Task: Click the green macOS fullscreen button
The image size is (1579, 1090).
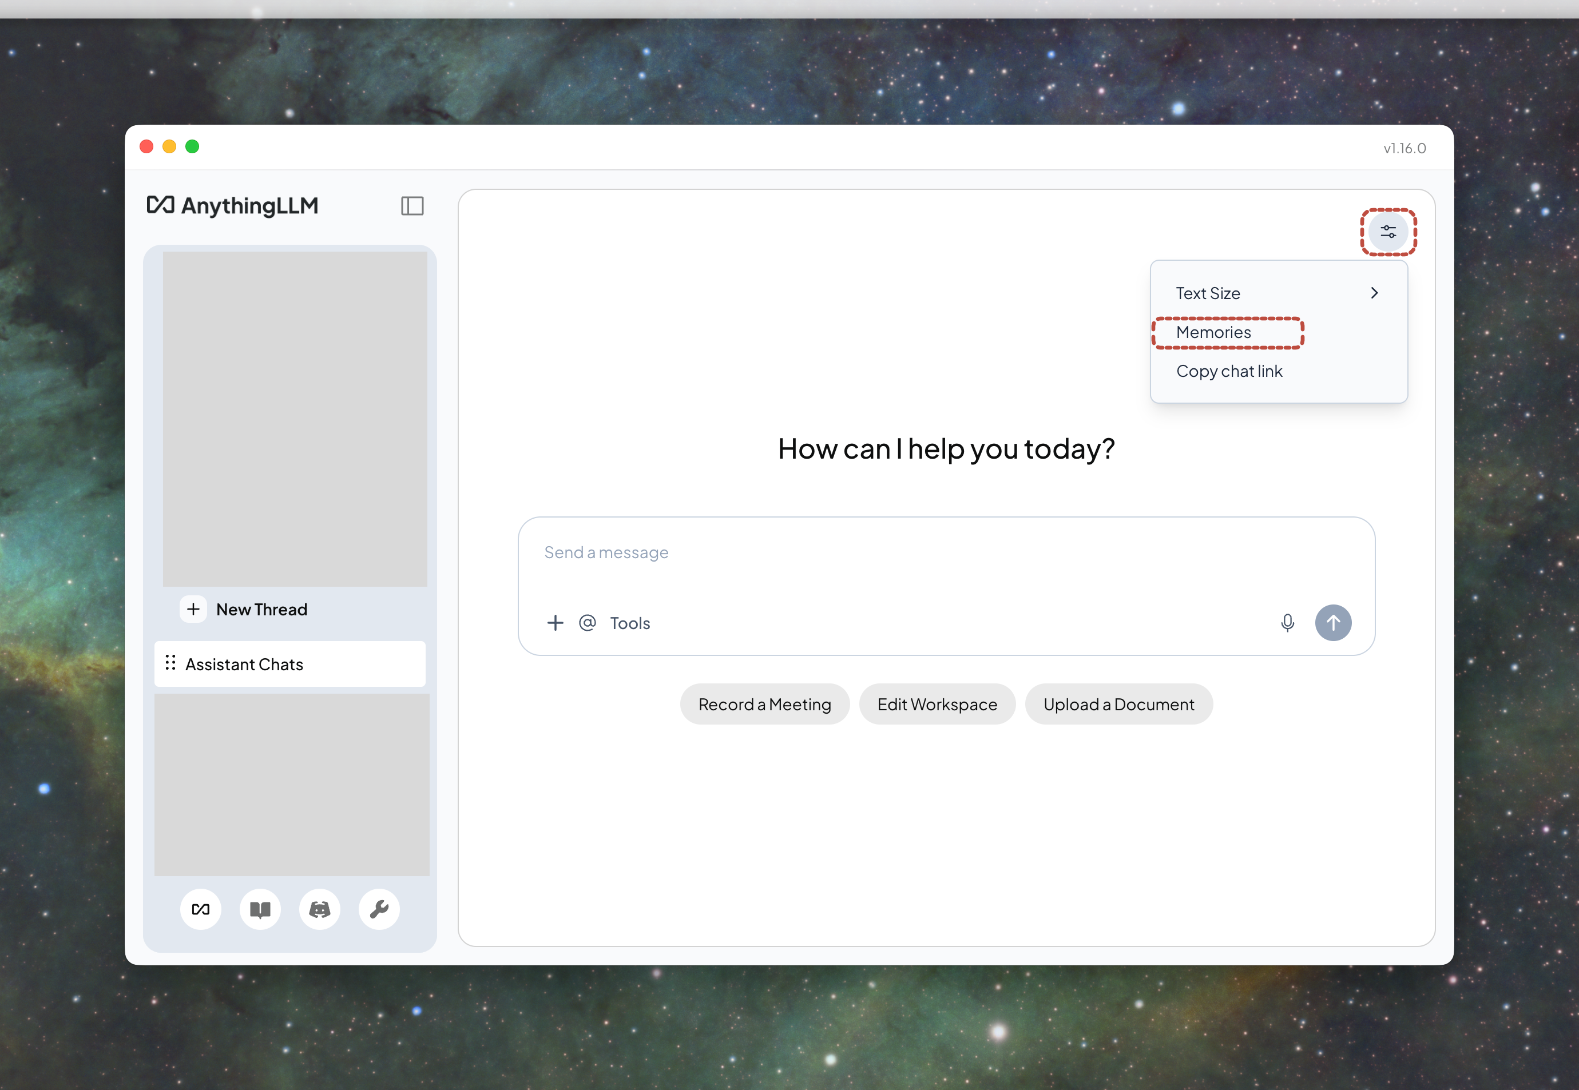Action: click(193, 147)
